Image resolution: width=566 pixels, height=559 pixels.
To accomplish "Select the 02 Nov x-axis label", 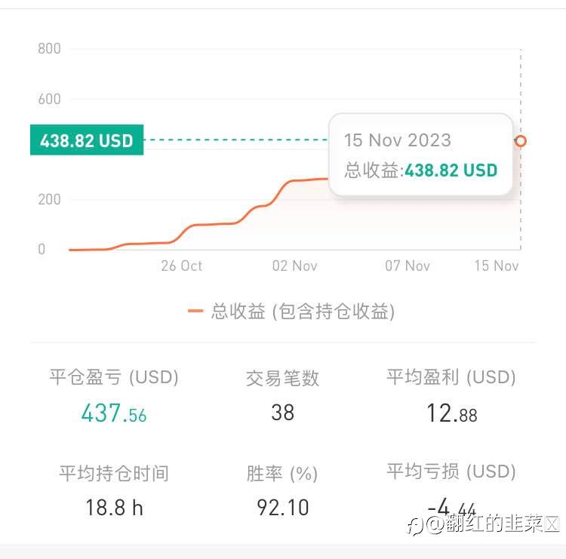I will pyautogui.click(x=294, y=266).
